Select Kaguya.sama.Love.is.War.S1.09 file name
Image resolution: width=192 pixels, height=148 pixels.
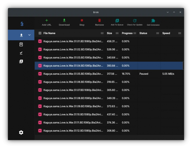(x=73, y=107)
